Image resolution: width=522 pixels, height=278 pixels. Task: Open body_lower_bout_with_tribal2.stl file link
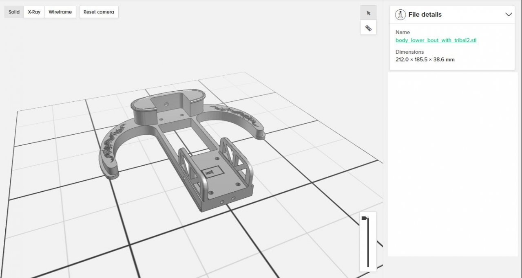(x=436, y=40)
